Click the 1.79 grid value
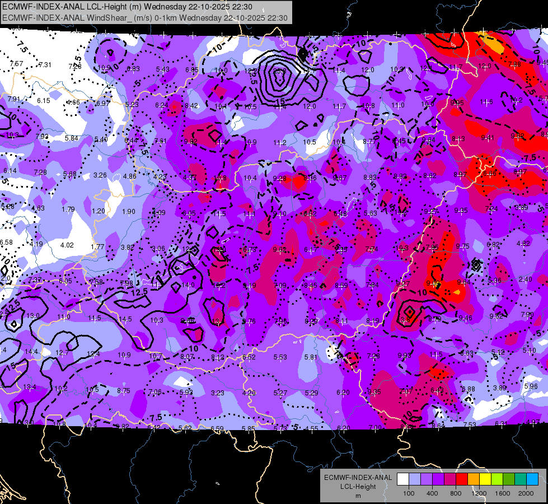This screenshot has width=548, height=504. (68, 209)
